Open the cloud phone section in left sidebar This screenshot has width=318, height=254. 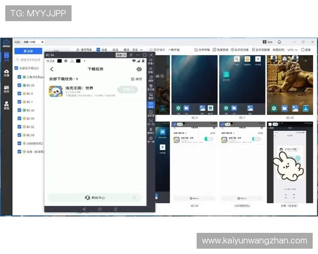click(6, 57)
